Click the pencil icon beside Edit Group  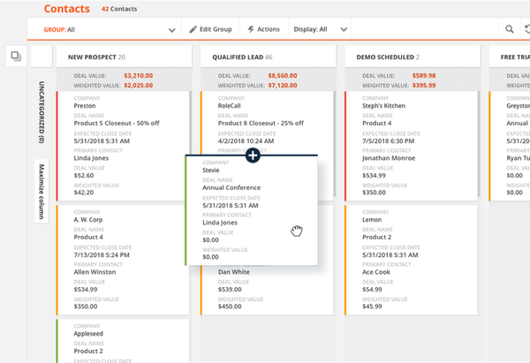pyautogui.click(x=193, y=29)
